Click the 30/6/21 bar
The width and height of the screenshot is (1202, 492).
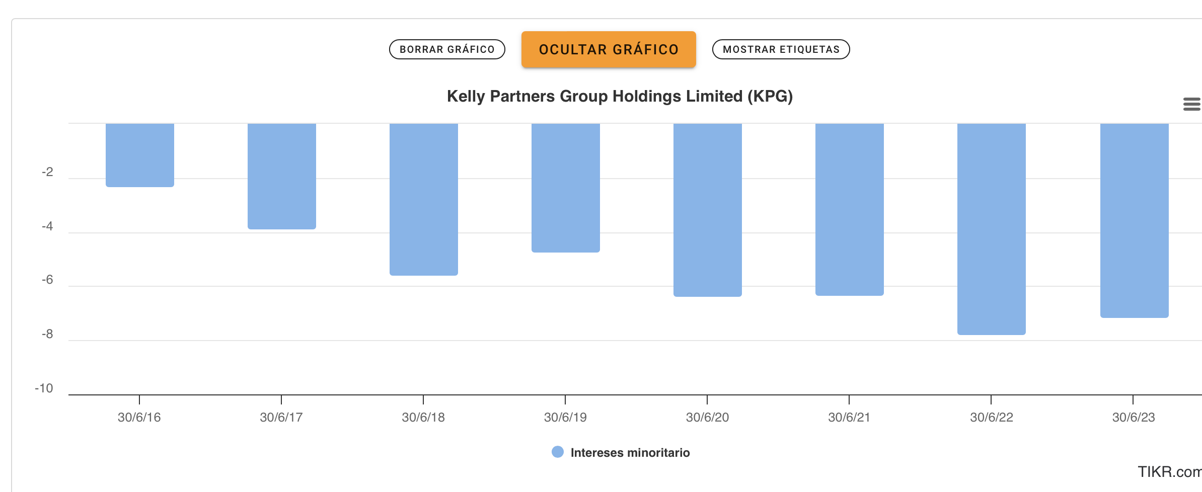pos(850,209)
